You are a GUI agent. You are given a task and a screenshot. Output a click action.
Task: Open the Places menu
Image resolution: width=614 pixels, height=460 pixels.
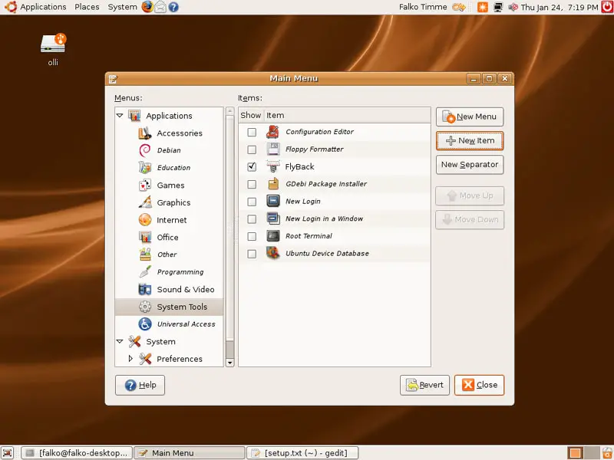click(x=87, y=7)
